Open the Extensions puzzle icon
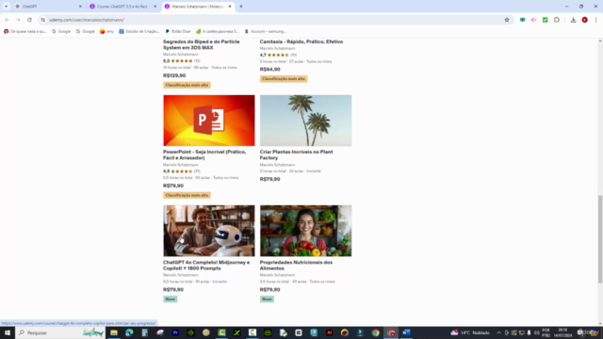The image size is (603, 339). click(557, 20)
